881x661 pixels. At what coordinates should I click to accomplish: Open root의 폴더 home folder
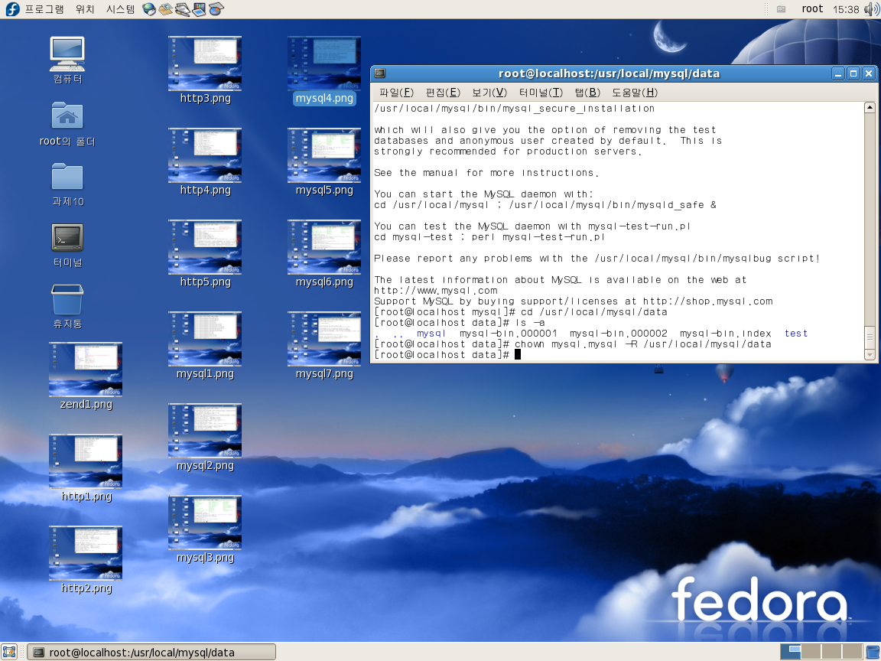[67, 116]
